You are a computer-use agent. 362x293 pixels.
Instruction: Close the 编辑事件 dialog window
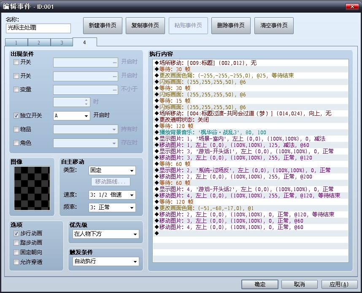352,6
